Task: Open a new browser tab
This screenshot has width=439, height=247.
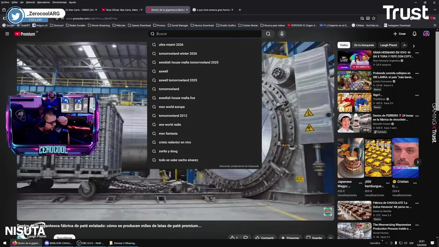Action: (240, 10)
